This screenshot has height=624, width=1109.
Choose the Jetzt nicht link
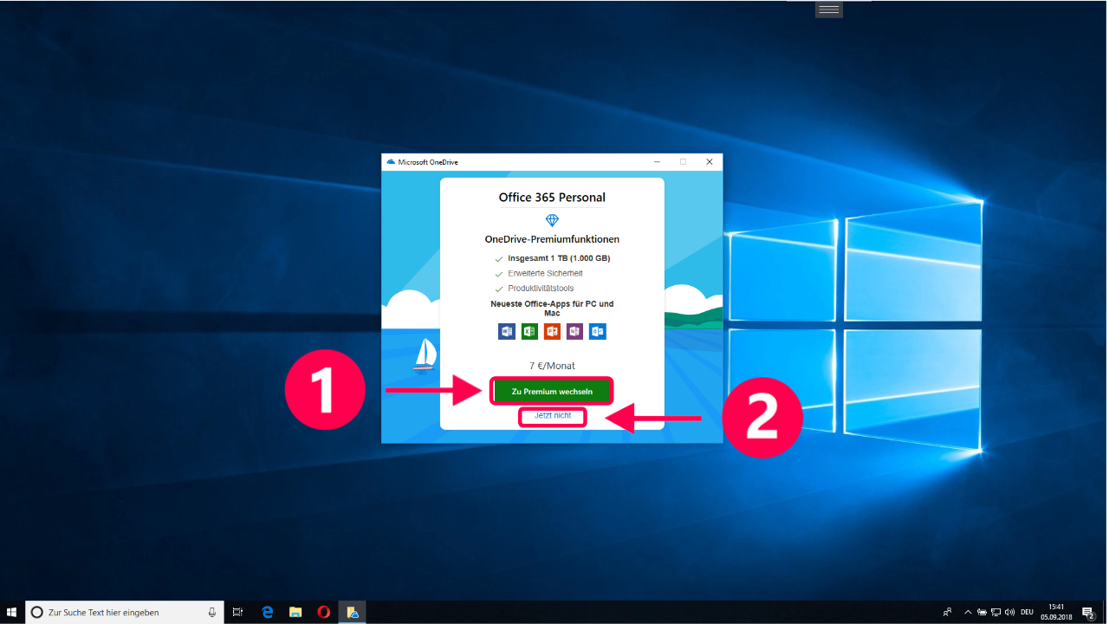(553, 416)
